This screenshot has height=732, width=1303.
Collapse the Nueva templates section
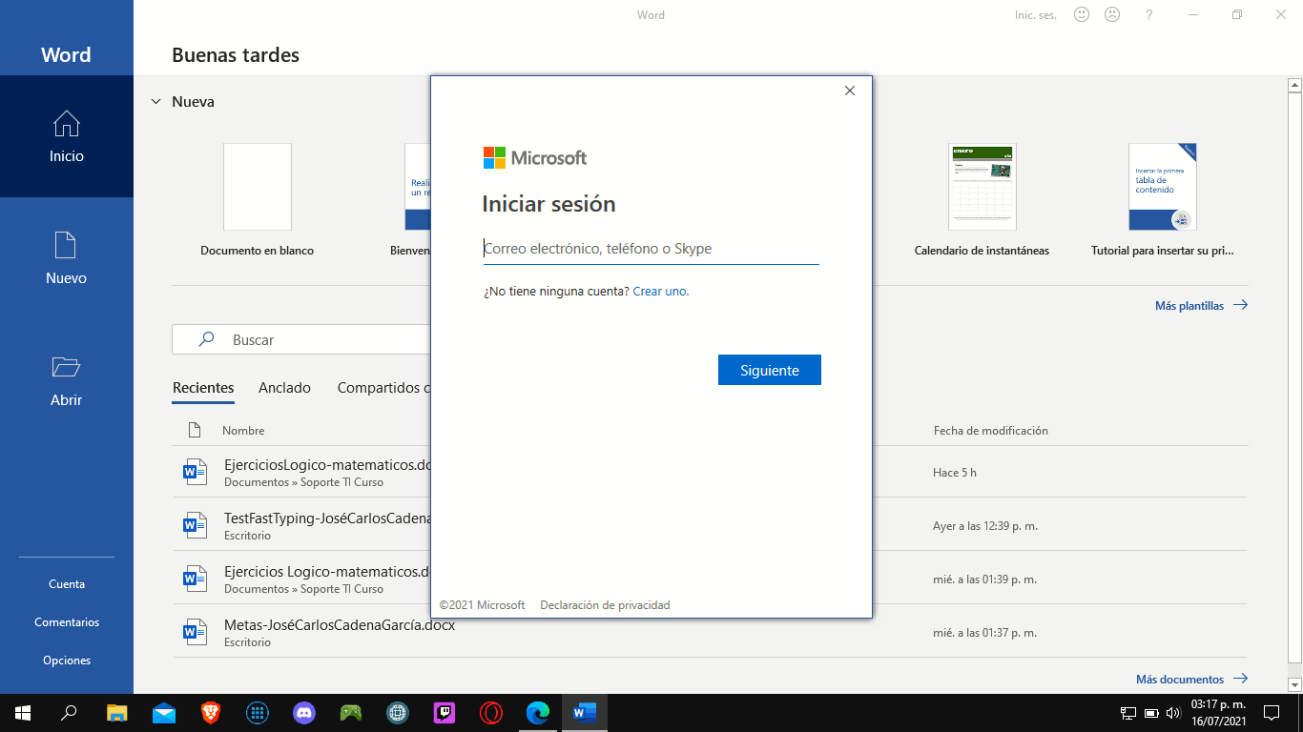(x=156, y=101)
